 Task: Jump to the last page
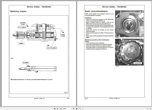click(x=77, y=109)
